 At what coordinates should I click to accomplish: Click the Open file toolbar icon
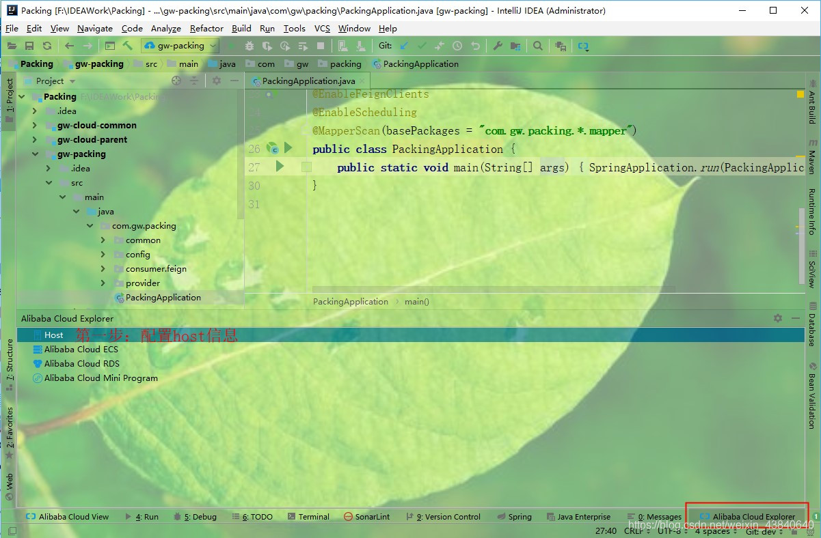[12, 46]
